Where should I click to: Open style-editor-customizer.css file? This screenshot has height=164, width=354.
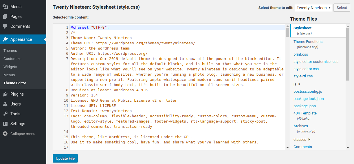tap(316, 61)
